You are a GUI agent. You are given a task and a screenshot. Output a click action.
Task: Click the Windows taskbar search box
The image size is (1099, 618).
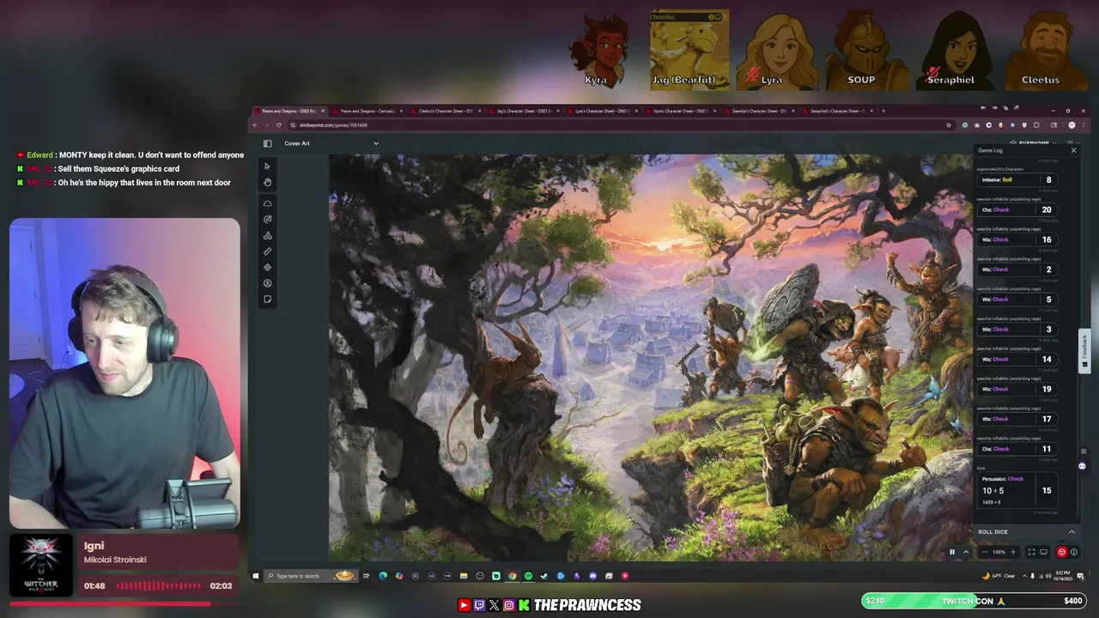309,576
